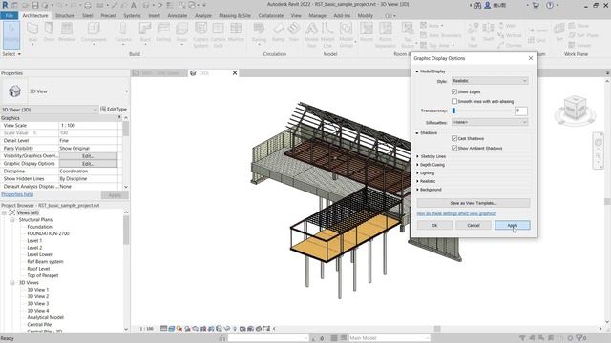The width and height of the screenshot is (611, 343).
Task: Toggle the Cast Shadows checkbox
Action: point(454,138)
